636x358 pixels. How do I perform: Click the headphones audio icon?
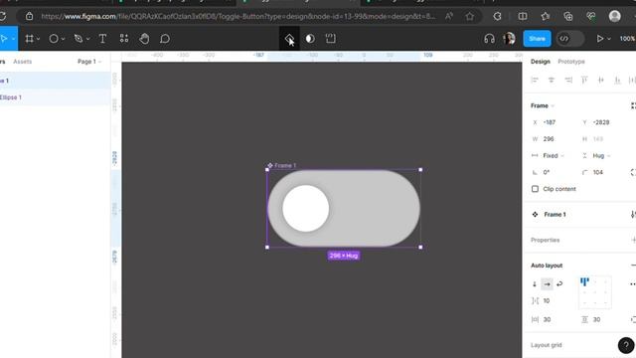tap(489, 39)
